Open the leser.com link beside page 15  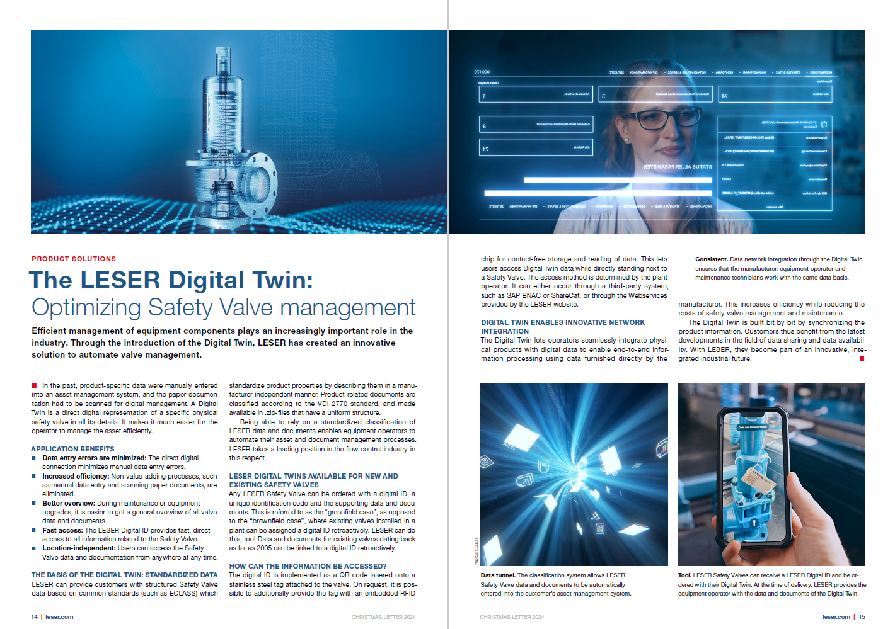pos(836,617)
